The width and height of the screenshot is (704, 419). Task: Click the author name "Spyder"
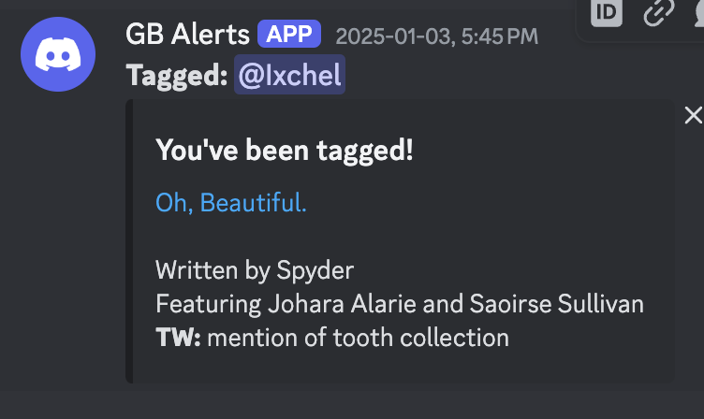tap(315, 270)
